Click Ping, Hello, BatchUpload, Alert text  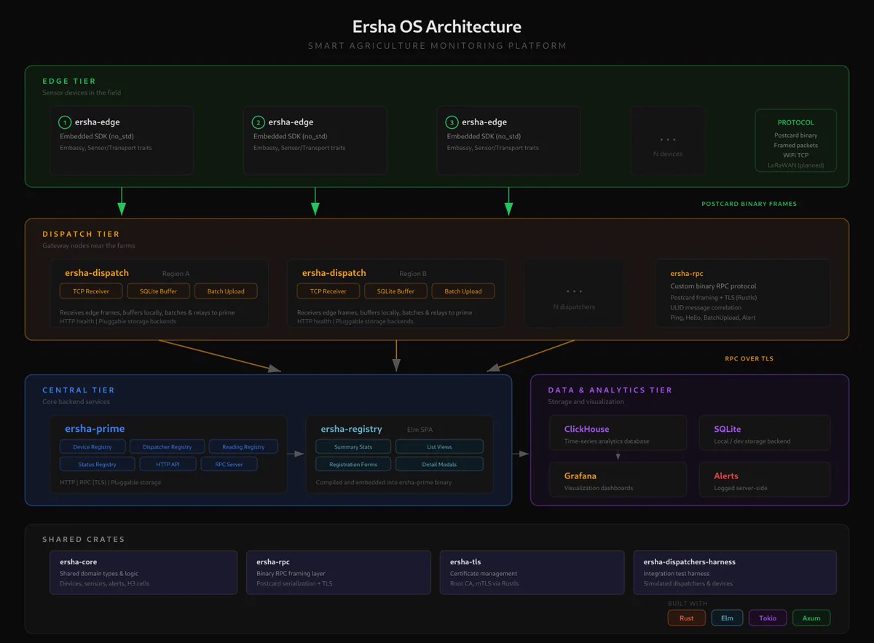pyautogui.click(x=714, y=318)
